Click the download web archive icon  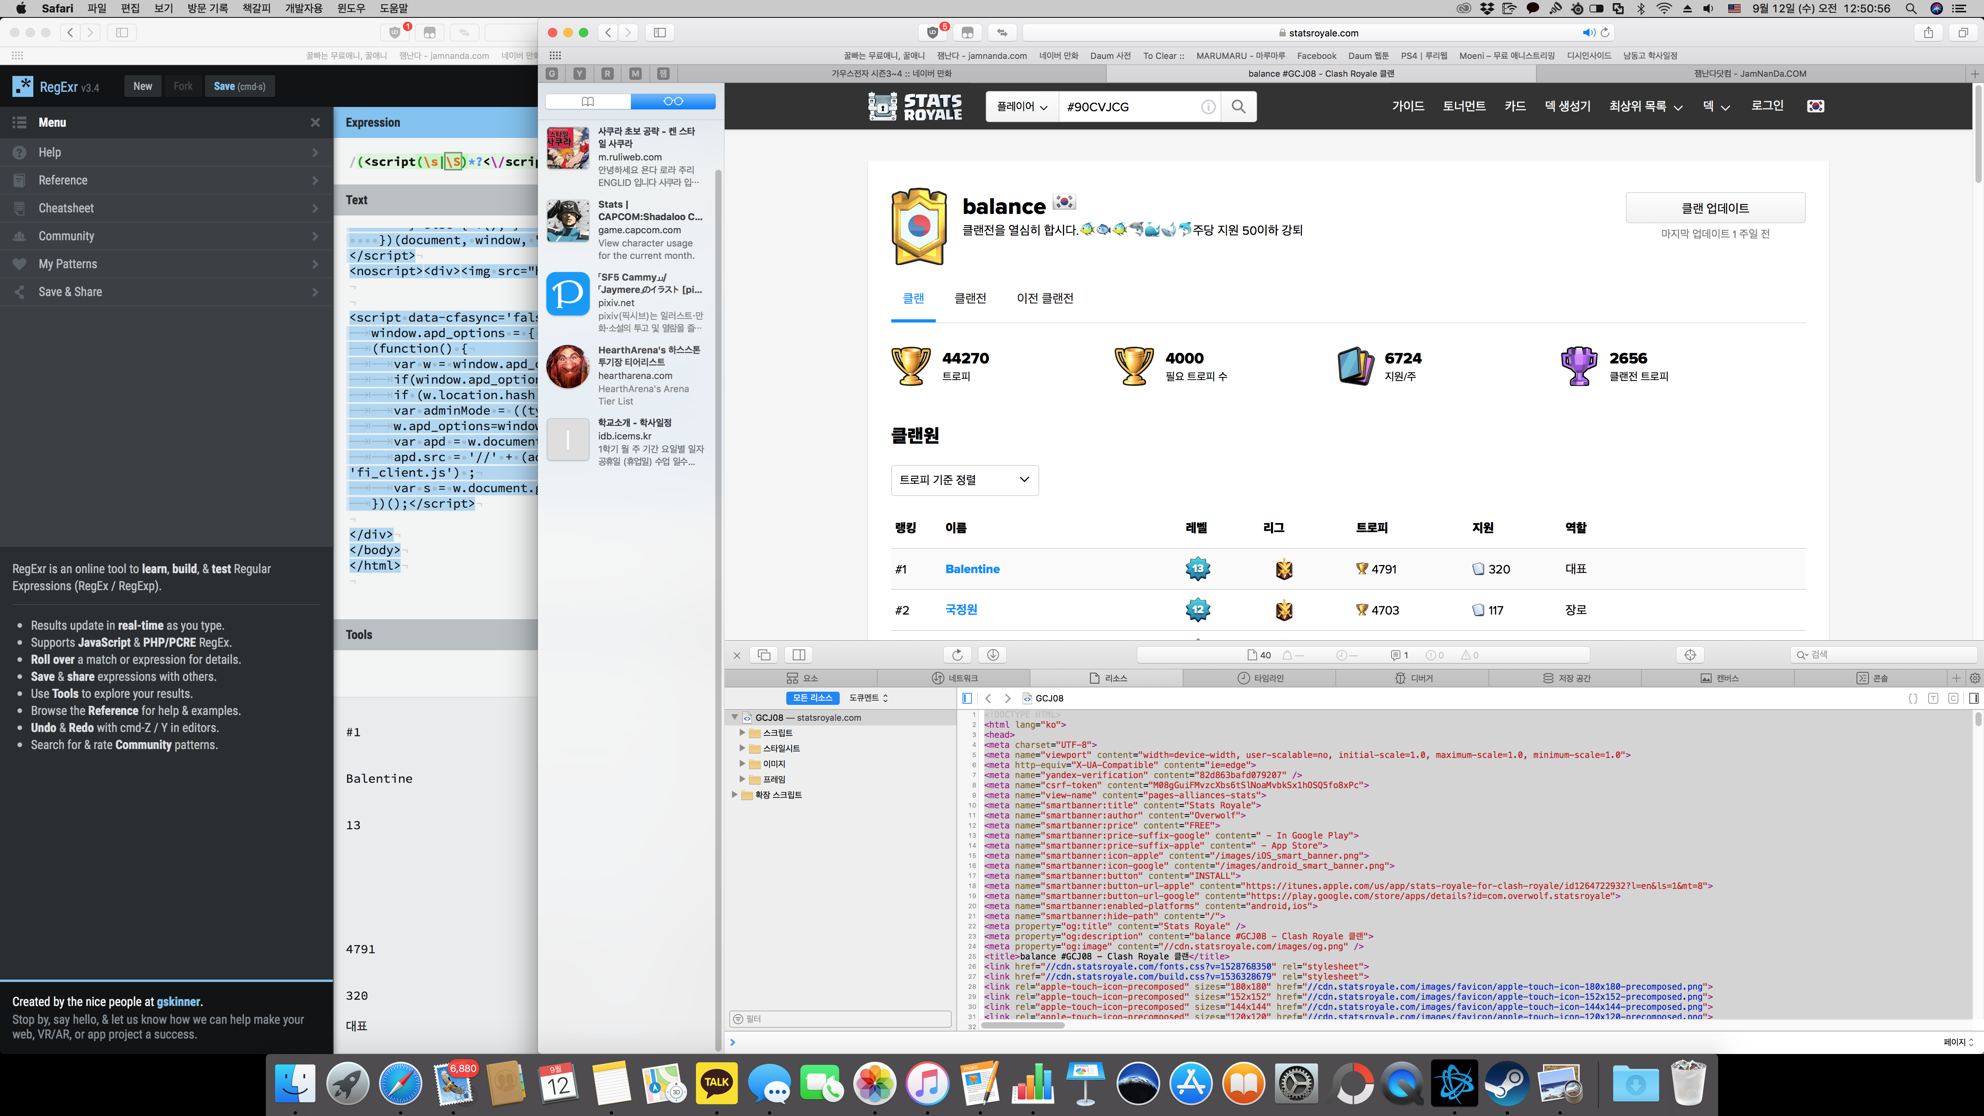[x=993, y=654]
